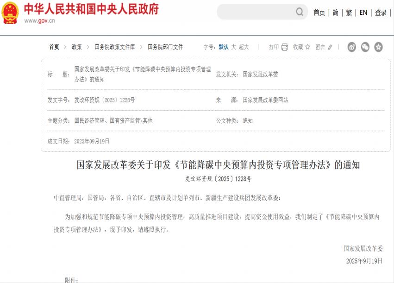Open the 国务院政策文件库 breadcrumb
The height and width of the screenshot is (283, 394).
click(x=114, y=47)
